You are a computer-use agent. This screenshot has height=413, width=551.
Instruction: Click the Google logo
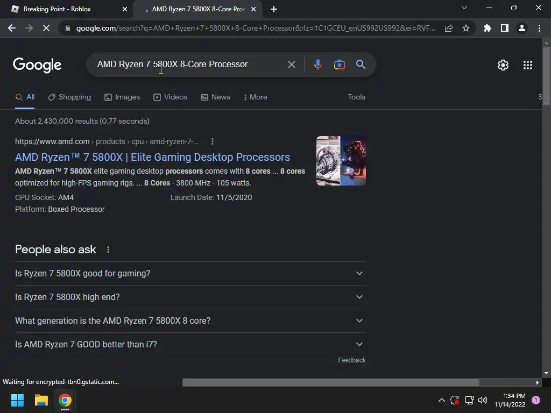coord(37,65)
